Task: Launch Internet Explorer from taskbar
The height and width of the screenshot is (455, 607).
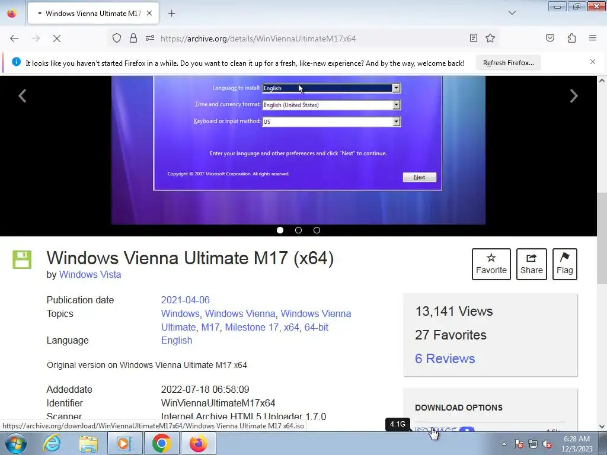Action: (52, 443)
